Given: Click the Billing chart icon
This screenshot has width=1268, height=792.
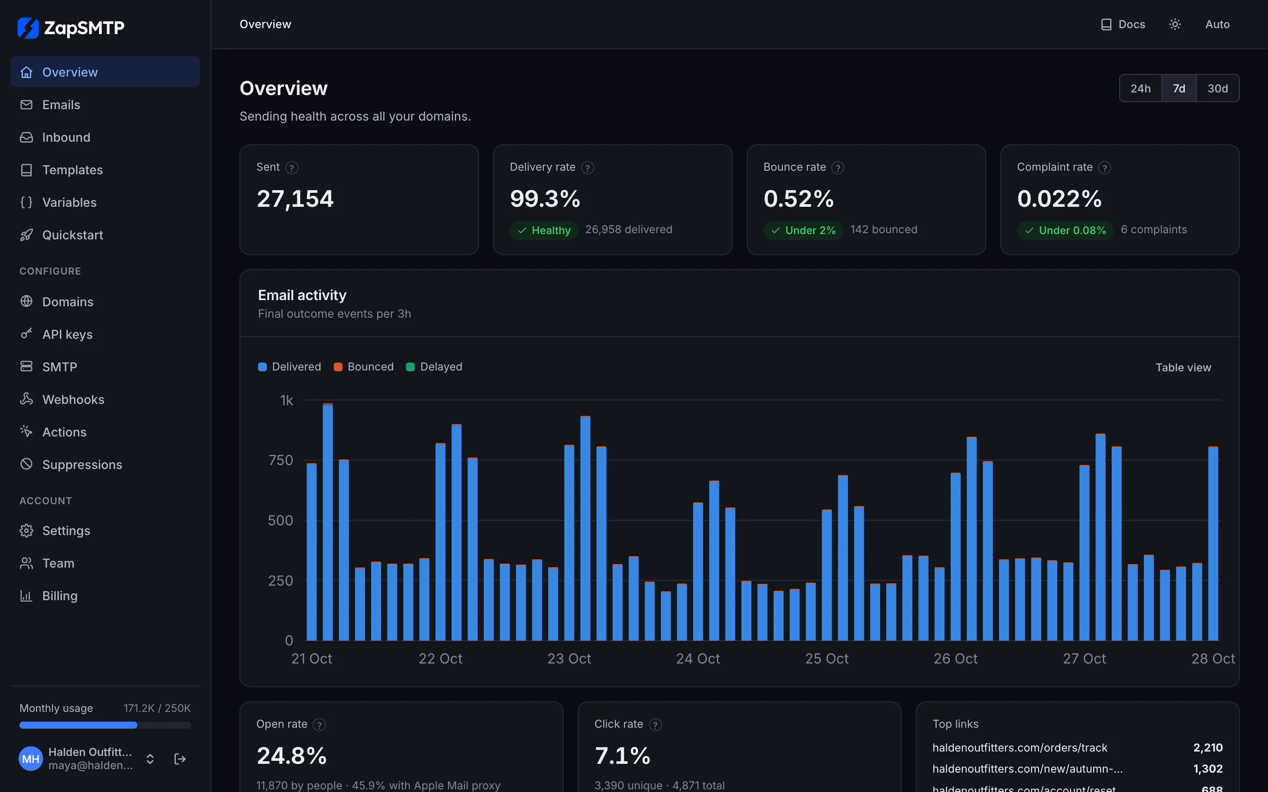Looking at the screenshot, I should [26, 596].
